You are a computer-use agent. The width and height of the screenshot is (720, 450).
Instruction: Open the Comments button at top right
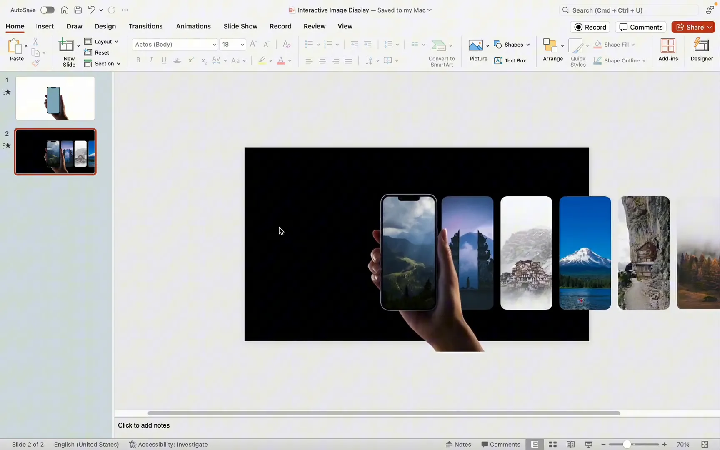[640, 27]
